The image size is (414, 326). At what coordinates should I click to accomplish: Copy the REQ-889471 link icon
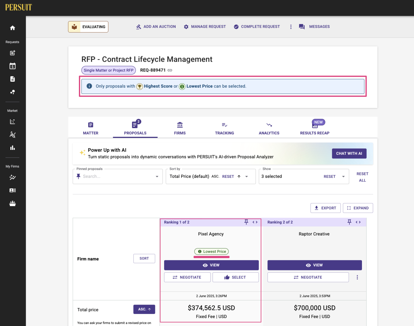tap(170, 70)
